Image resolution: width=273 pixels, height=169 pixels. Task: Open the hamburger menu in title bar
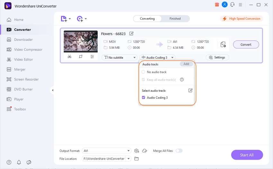coord(241,5)
